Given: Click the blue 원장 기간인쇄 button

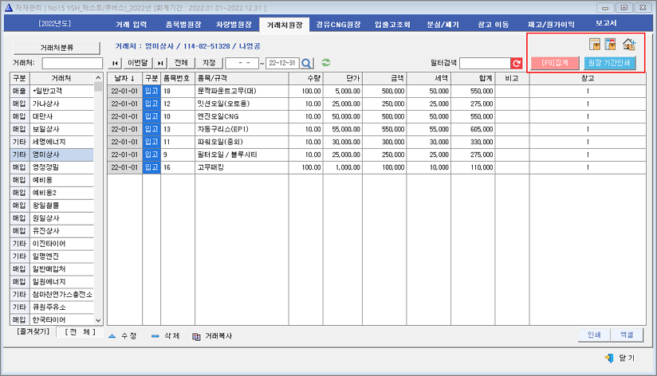Looking at the screenshot, I should 610,63.
